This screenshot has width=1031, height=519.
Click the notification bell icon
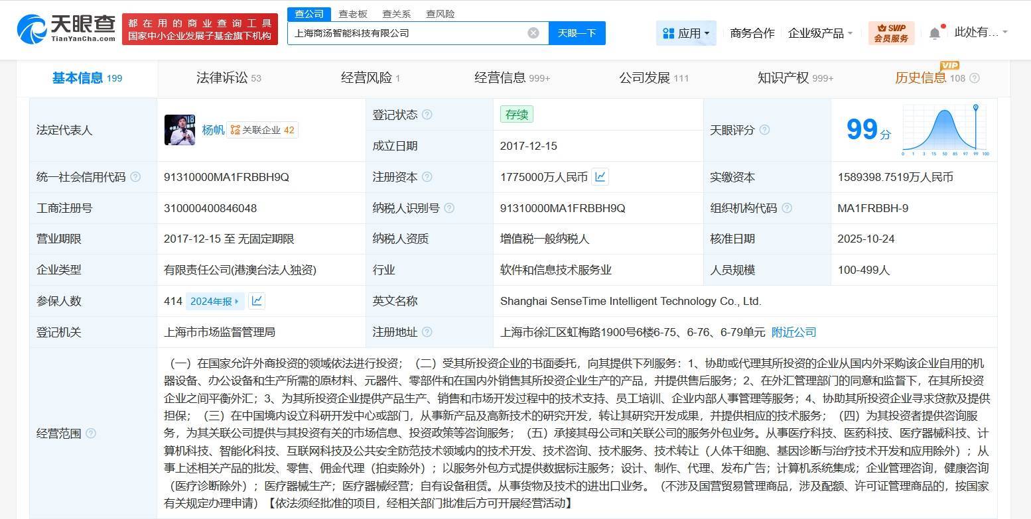[x=935, y=33]
